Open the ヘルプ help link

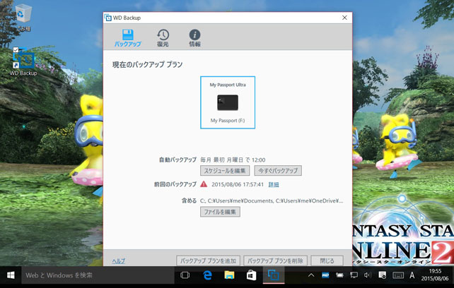tap(118, 260)
